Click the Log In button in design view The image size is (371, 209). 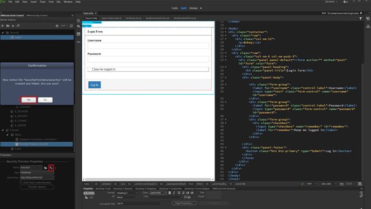click(95, 85)
